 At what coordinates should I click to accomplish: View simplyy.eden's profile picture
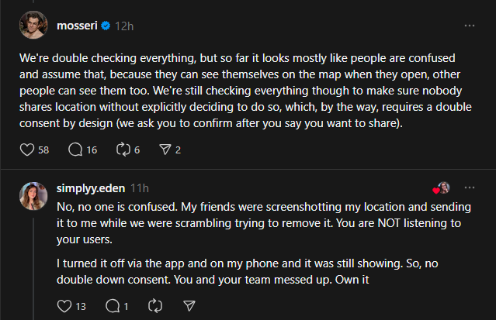point(32,196)
